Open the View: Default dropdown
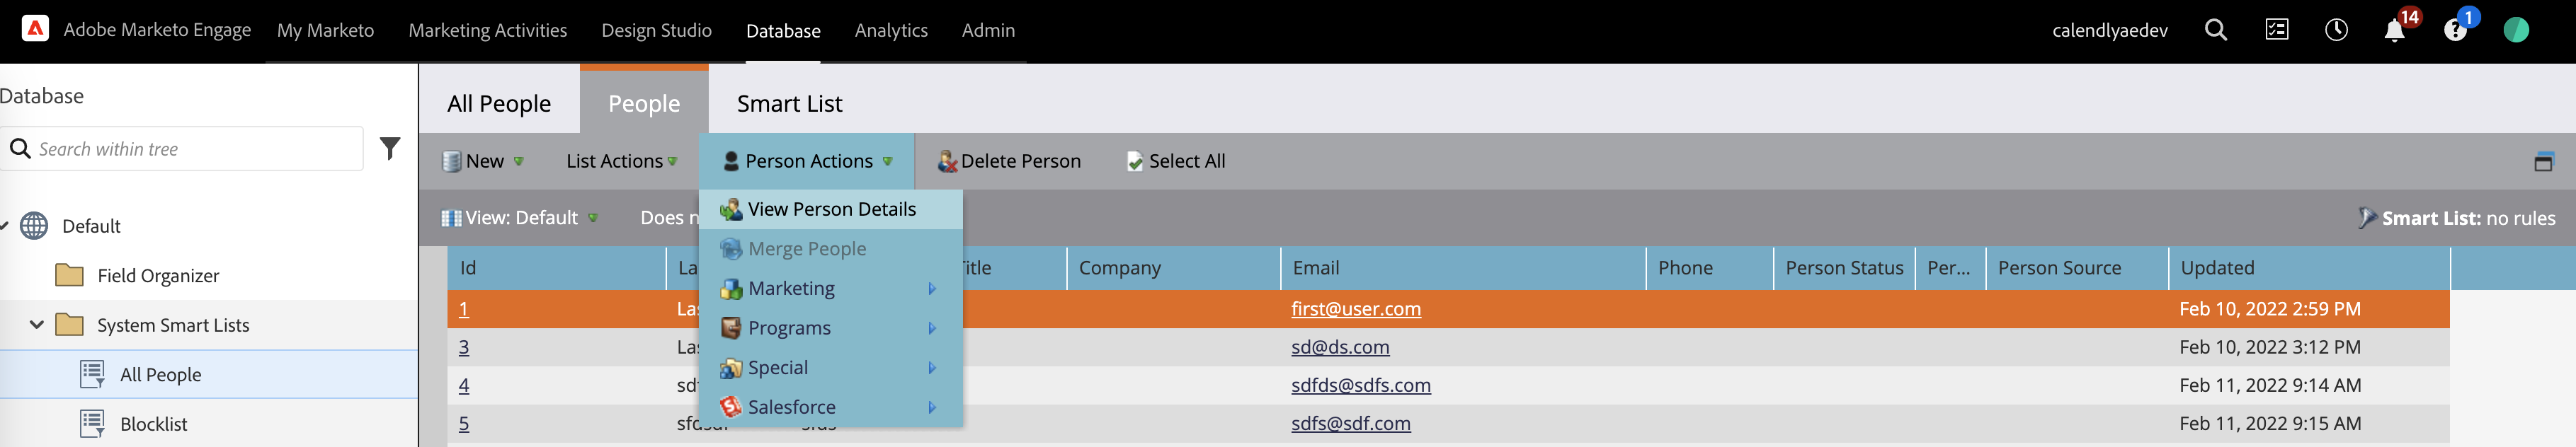This screenshot has width=2576, height=447. (x=520, y=218)
